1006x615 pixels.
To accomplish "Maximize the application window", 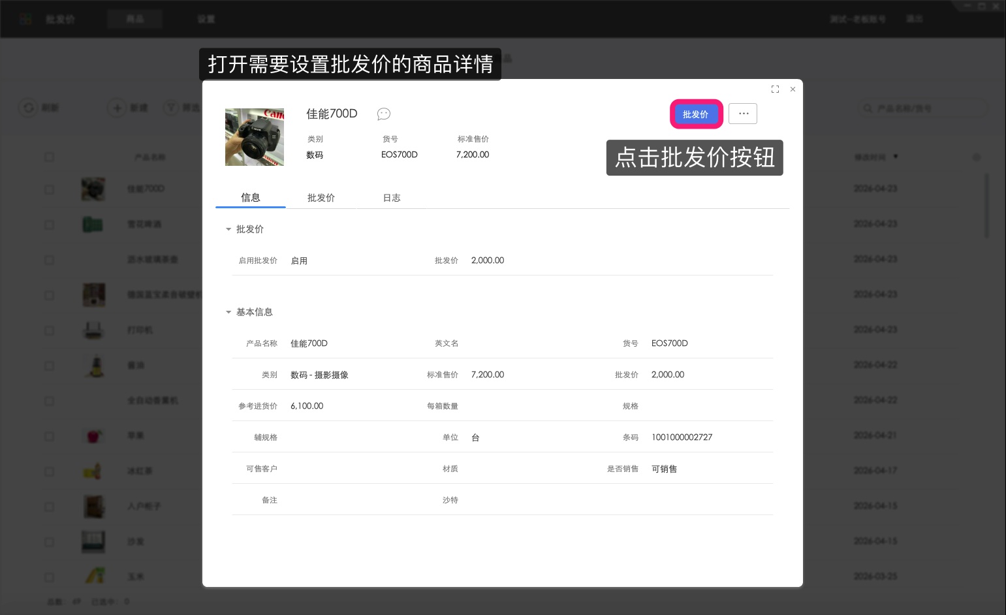I will 981,7.
